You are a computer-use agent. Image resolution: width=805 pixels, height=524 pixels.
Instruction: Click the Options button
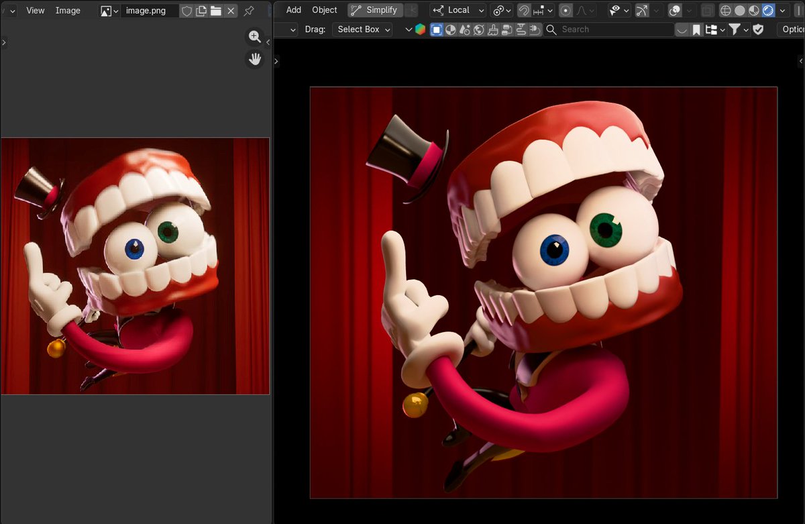791,30
